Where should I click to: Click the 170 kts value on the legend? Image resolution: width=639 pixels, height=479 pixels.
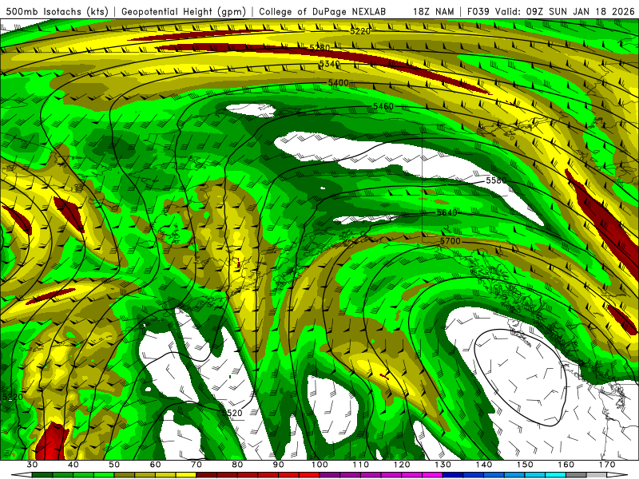coord(607,465)
